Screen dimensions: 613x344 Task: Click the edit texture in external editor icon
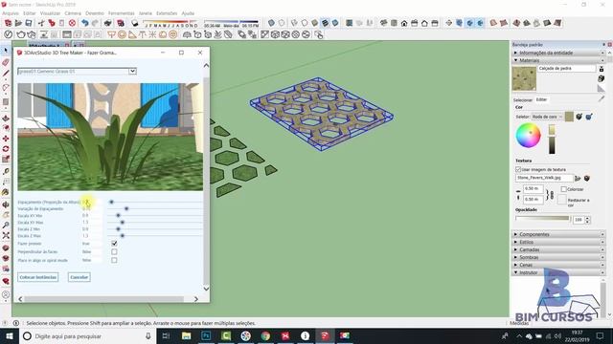coord(587,179)
